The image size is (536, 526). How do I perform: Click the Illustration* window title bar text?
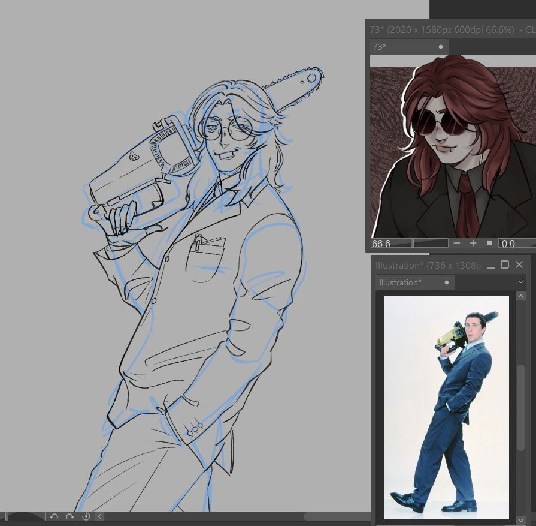tap(428, 266)
